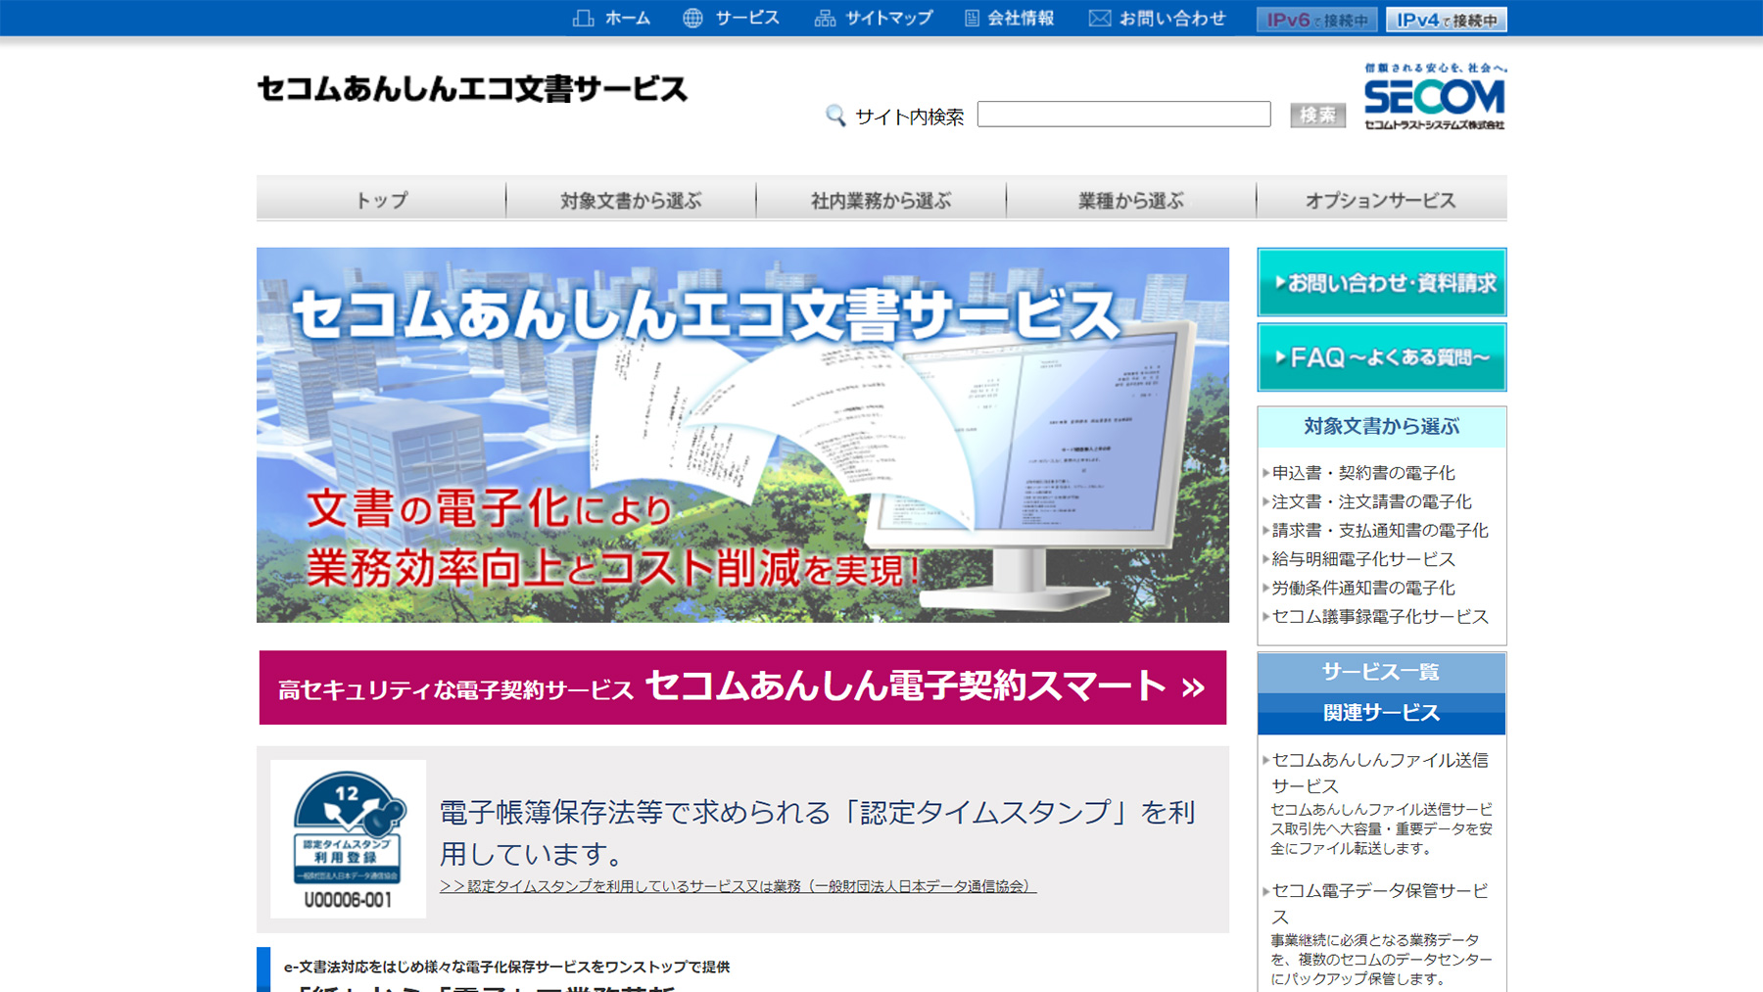Click the ホーム home icon

pos(585,17)
